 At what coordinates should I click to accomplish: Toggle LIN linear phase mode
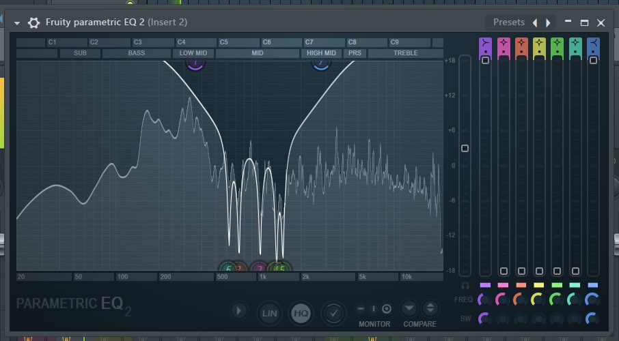tap(269, 314)
